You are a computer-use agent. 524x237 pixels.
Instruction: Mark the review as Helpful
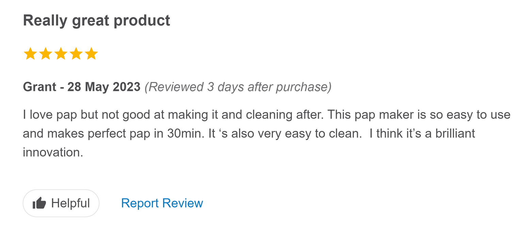(x=61, y=203)
